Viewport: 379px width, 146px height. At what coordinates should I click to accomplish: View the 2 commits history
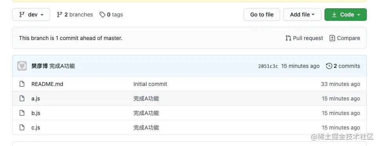(347, 66)
